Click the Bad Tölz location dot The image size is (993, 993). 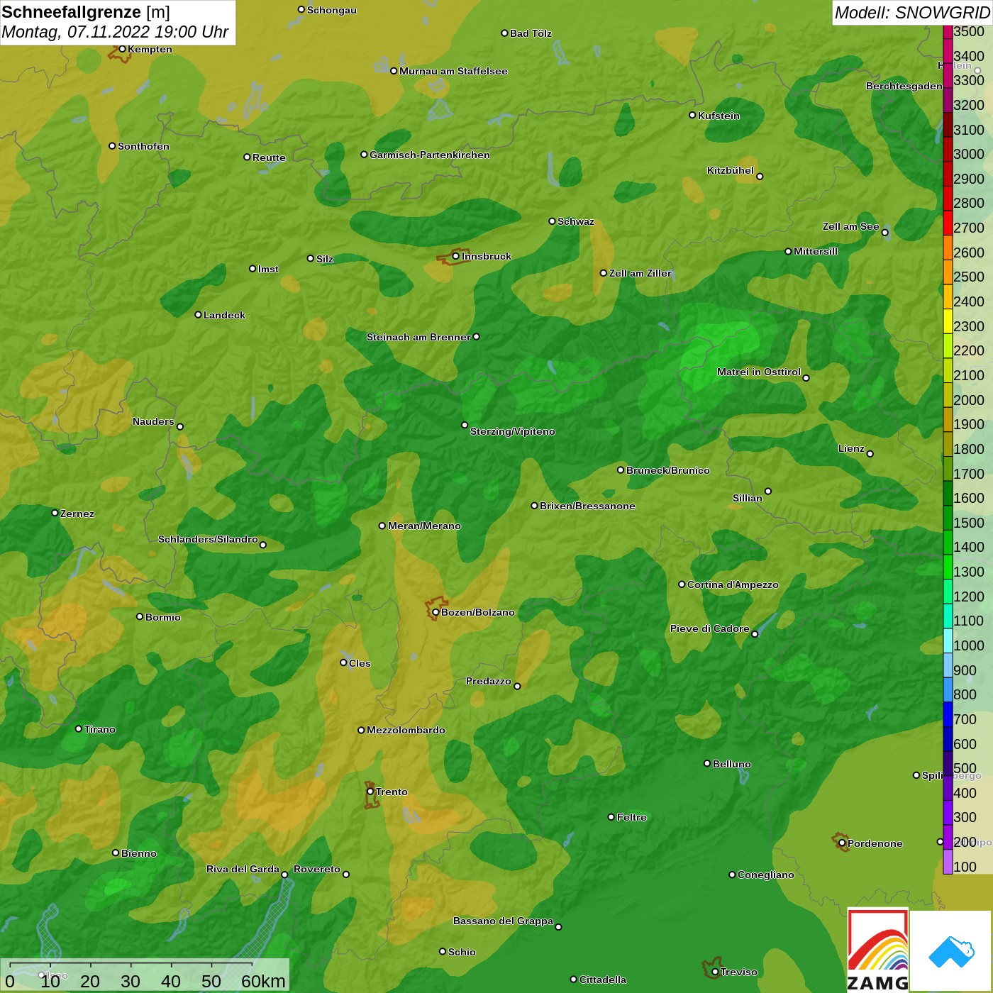pyautogui.click(x=504, y=33)
